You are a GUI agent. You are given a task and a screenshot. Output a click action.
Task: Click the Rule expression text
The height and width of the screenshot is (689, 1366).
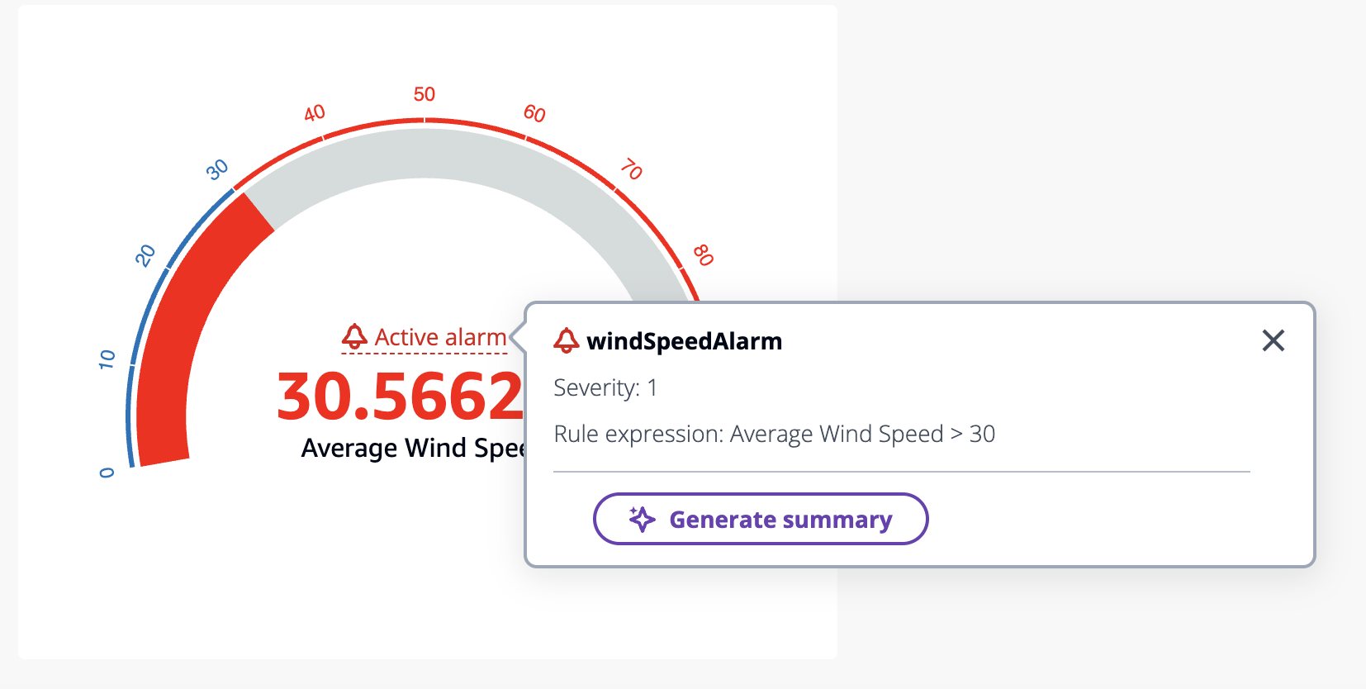pos(774,434)
